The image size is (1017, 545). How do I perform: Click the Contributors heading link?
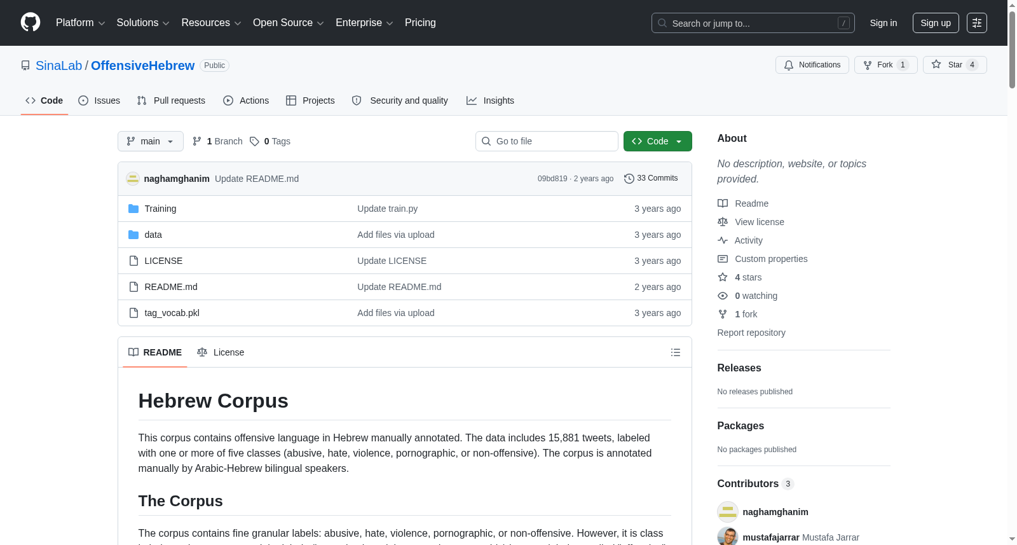756,484
